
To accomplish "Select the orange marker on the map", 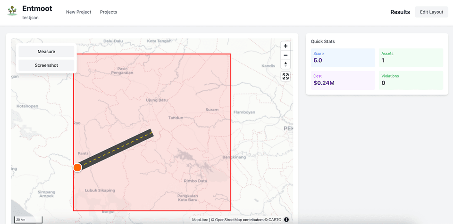I will tap(77, 168).
